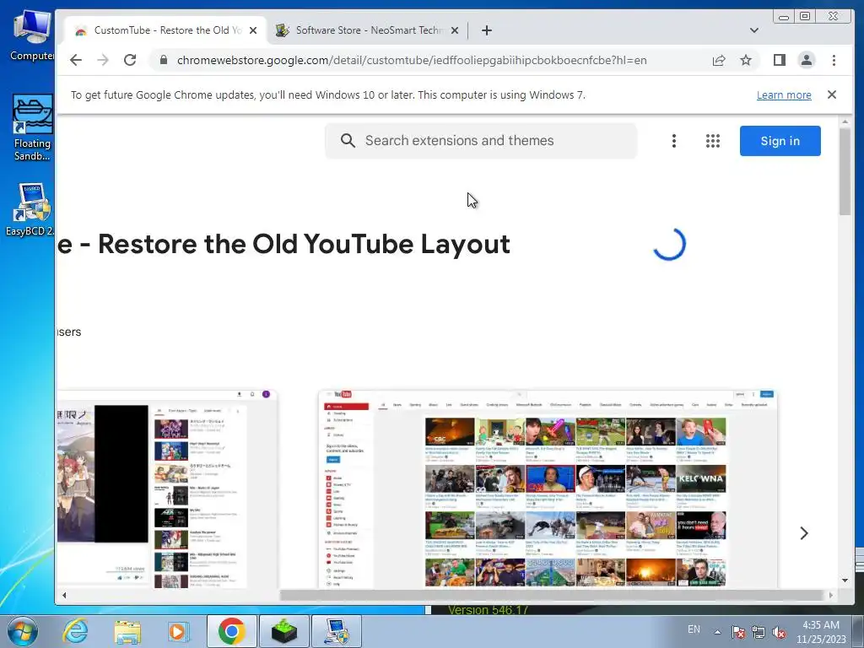Open Windows Explorer folder on the taskbar
This screenshot has height=648, width=864.
pos(127,631)
